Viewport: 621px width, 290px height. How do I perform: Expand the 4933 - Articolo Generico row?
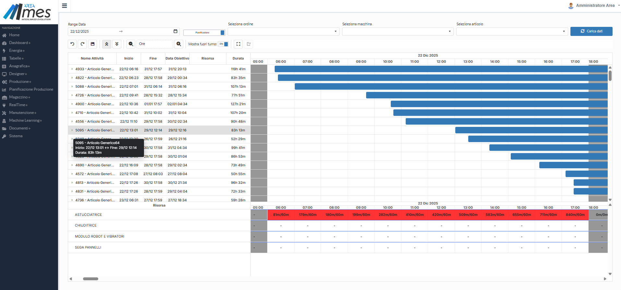click(72, 69)
